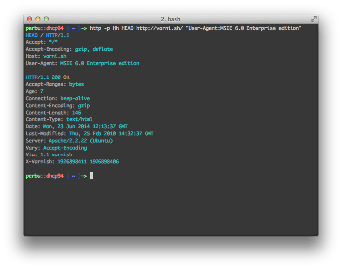The height and width of the screenshot is (269, 342).
Task: Click the red close window button
Action: pyautogui.click(x=29, y=19)
